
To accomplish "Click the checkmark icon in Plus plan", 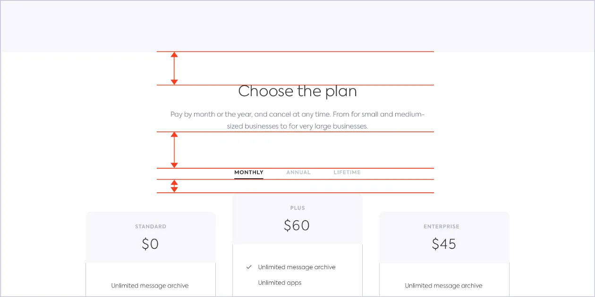I will (x=249, y=267).
